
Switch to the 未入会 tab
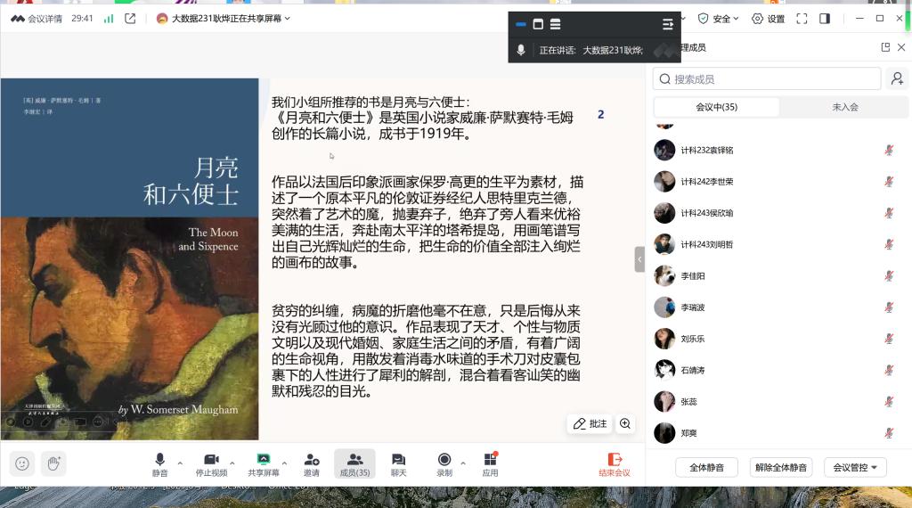(844, 107)
